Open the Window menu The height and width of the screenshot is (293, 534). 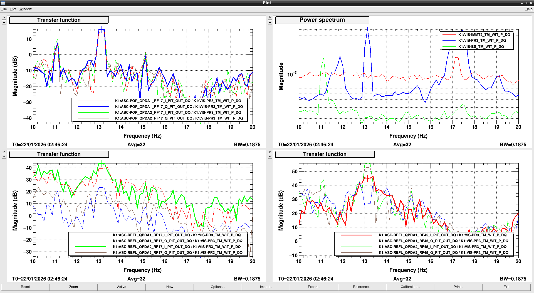click(x=25, y=9)
